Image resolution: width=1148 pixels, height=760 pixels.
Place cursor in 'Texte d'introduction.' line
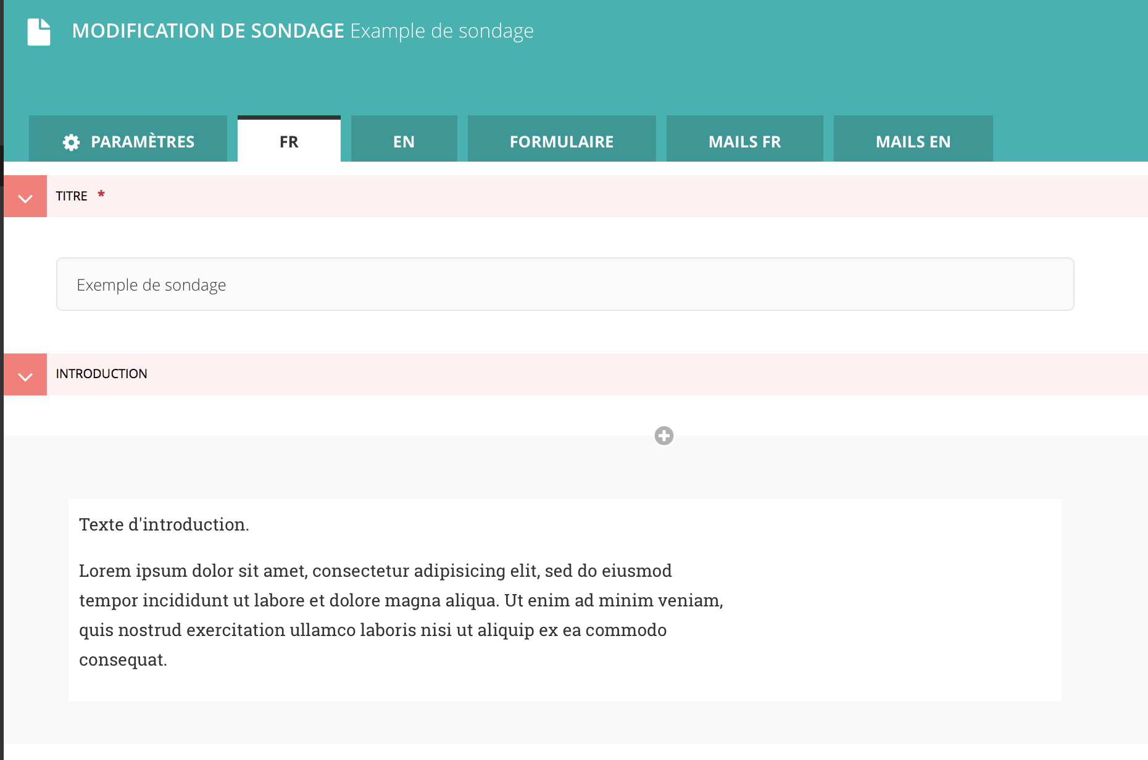[164, 524]
